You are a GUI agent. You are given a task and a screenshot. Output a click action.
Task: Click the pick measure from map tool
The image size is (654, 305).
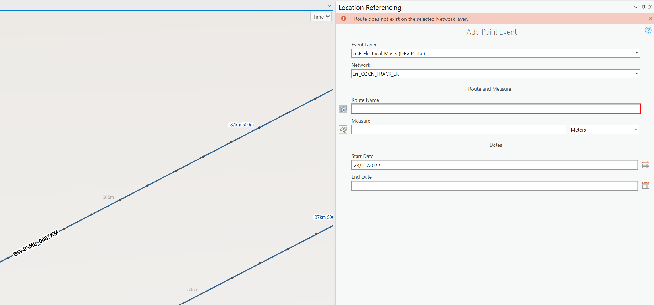pos(343,130)
